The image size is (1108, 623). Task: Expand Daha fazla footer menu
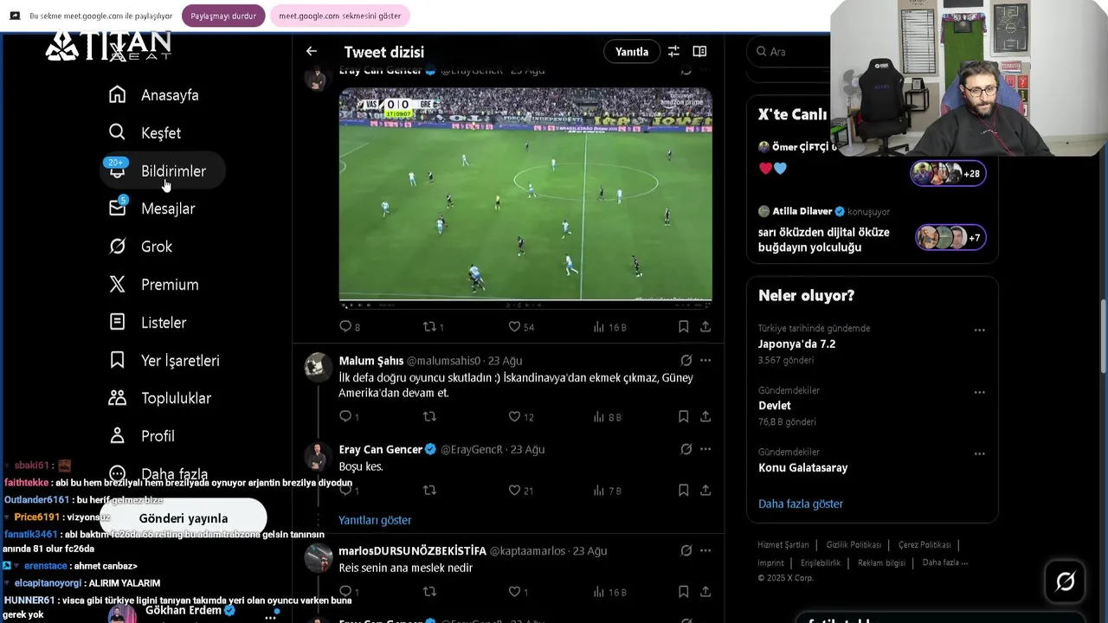point(945,562)
